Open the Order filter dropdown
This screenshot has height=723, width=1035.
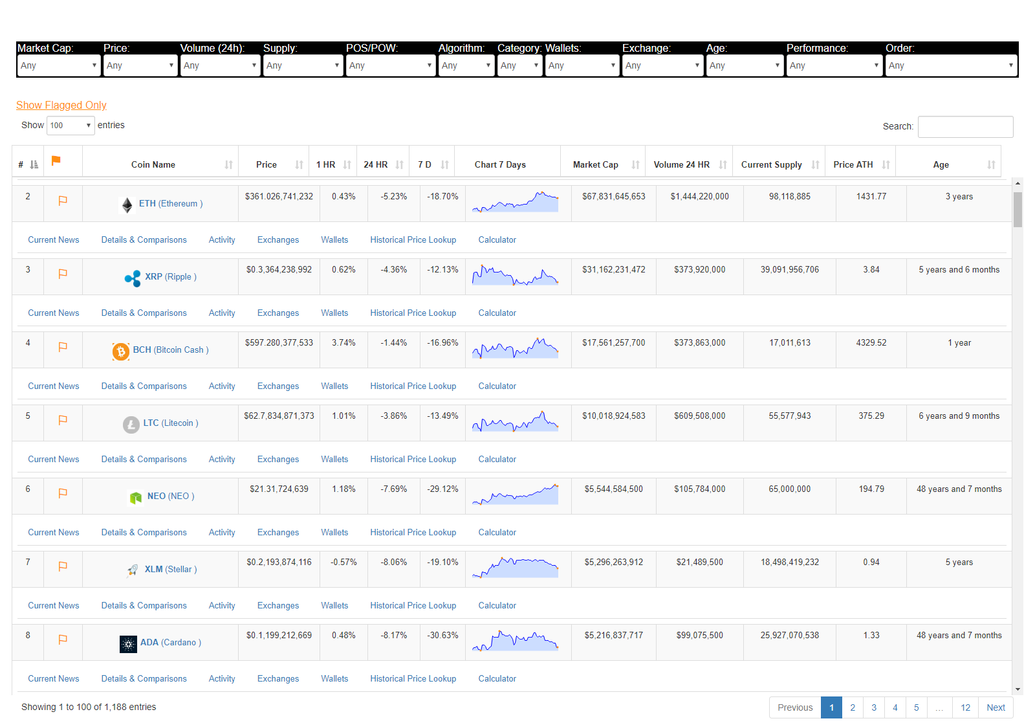pos(952,65)
